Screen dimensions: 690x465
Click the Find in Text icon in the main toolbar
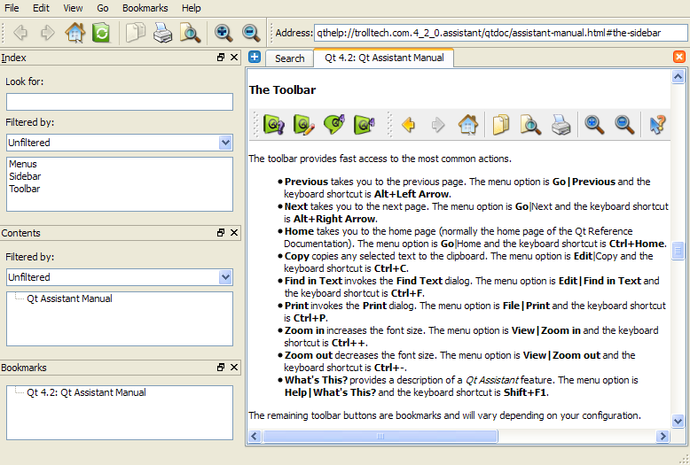[190, 33]
